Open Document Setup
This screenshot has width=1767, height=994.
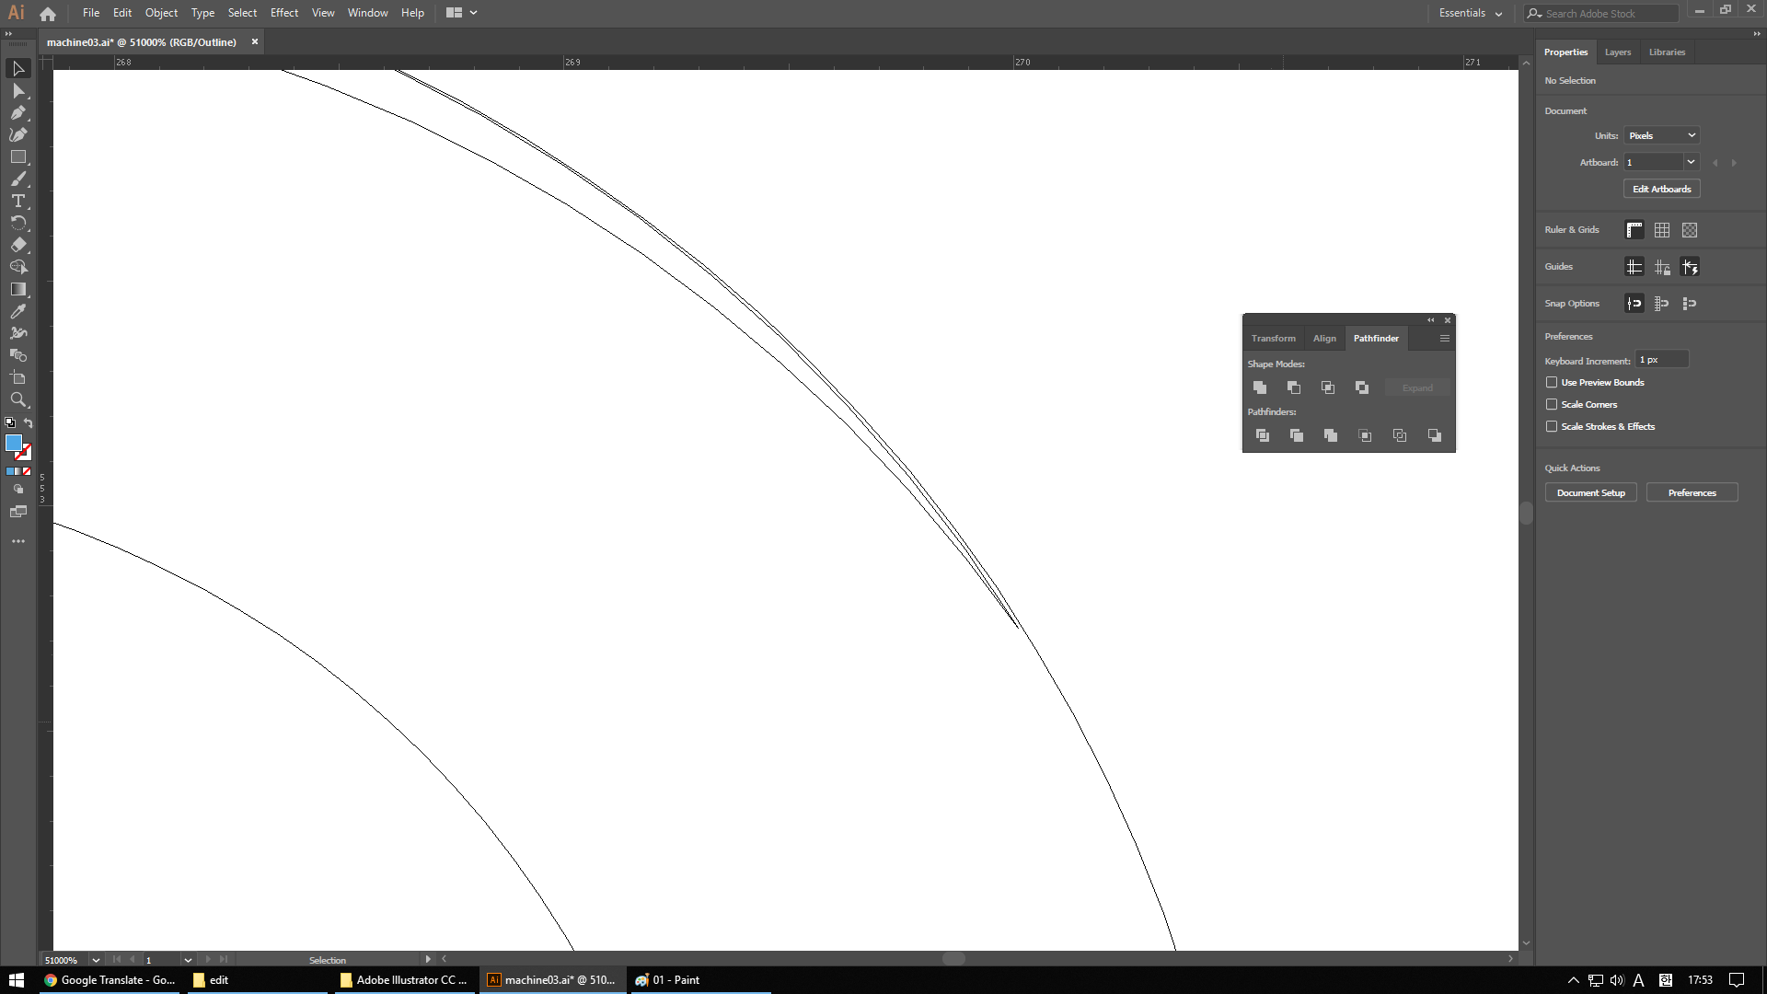[1590, 492]
